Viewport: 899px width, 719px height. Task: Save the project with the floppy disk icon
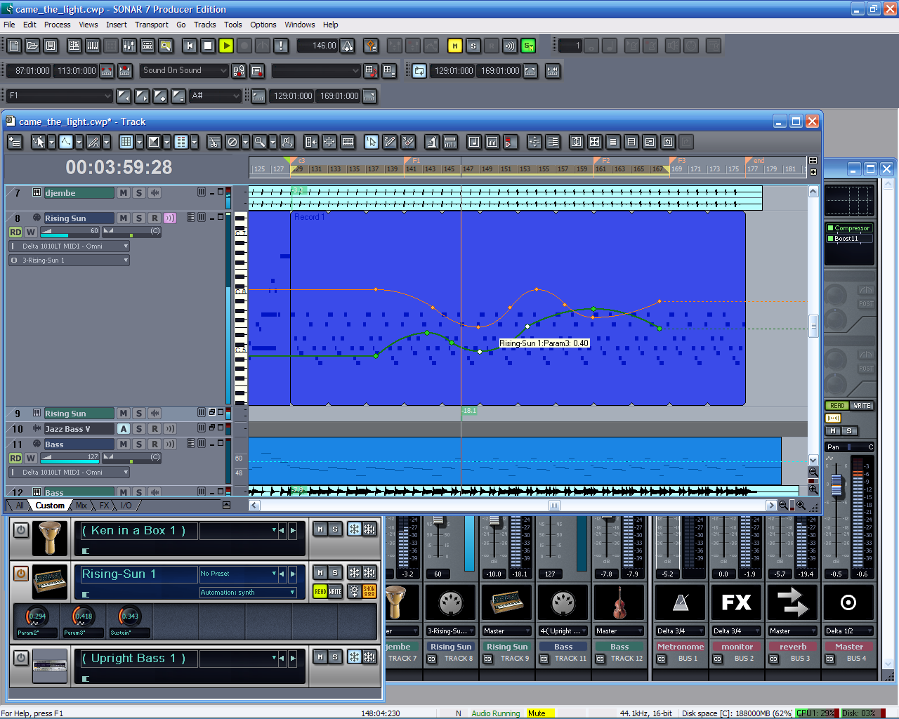click(51, 46)
